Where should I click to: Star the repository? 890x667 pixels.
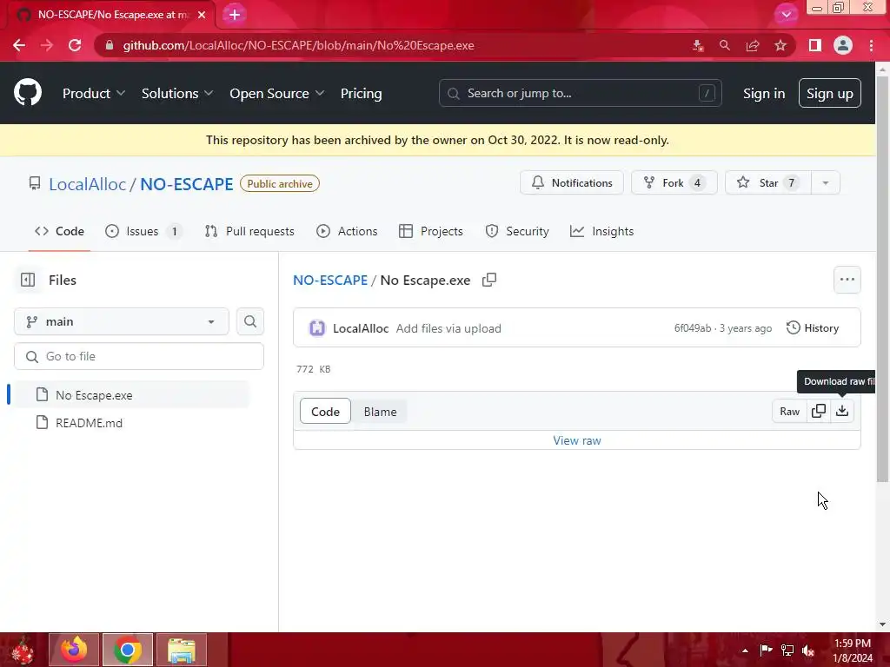pyautogui.click(x=768, y=182)
